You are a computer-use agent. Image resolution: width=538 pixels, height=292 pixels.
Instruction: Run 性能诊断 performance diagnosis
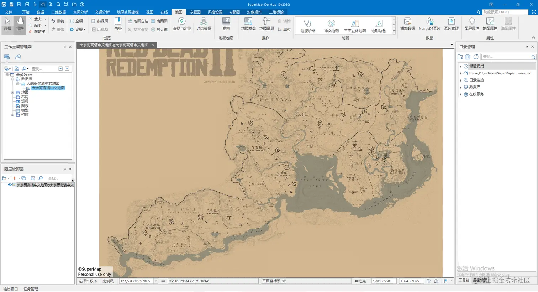pyautogui.click(x=308, y=26)
